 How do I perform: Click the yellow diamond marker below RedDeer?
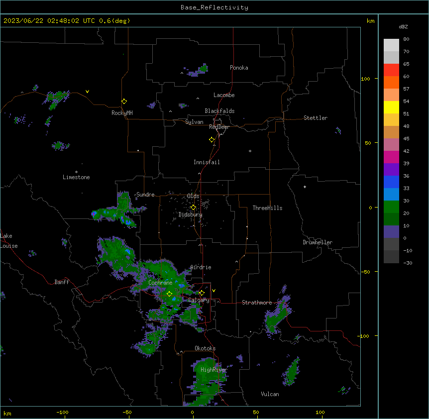212,140
